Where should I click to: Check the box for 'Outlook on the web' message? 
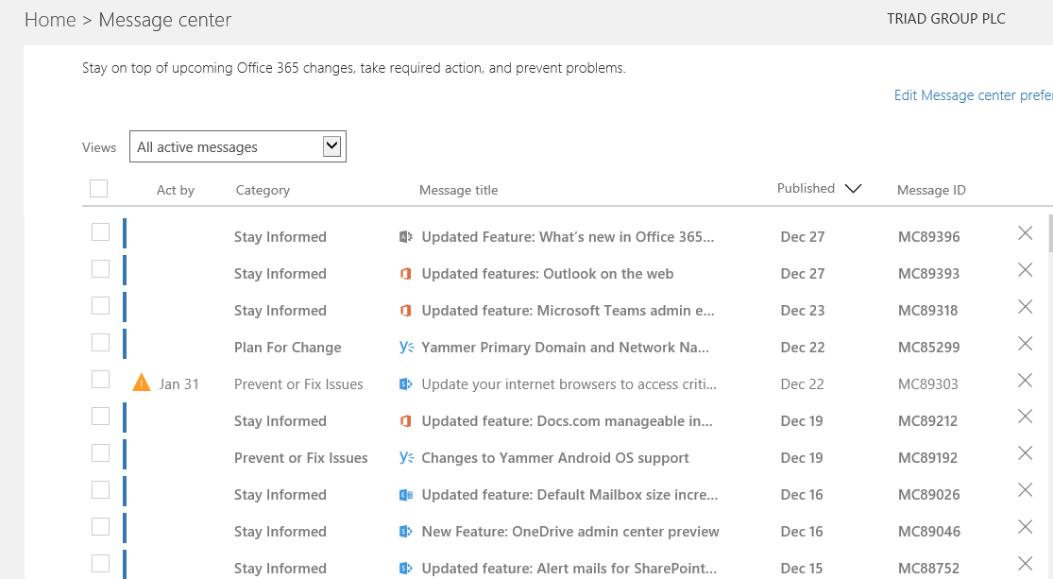[101, 268]
